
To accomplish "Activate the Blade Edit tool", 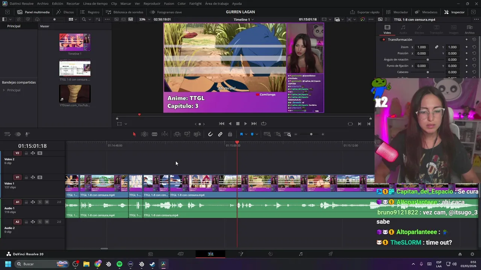I will coord(154,134).
